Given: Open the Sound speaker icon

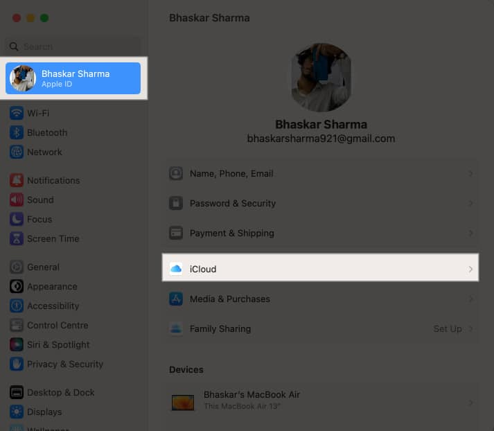Looking at the screenshot, I should click(x=17, y=200).
